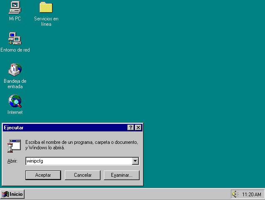The width and height of the screenshot is (265, 200).
Task: Click the Ejecutar title bar text
Action: pyautogui.click(x=14, y=128)
